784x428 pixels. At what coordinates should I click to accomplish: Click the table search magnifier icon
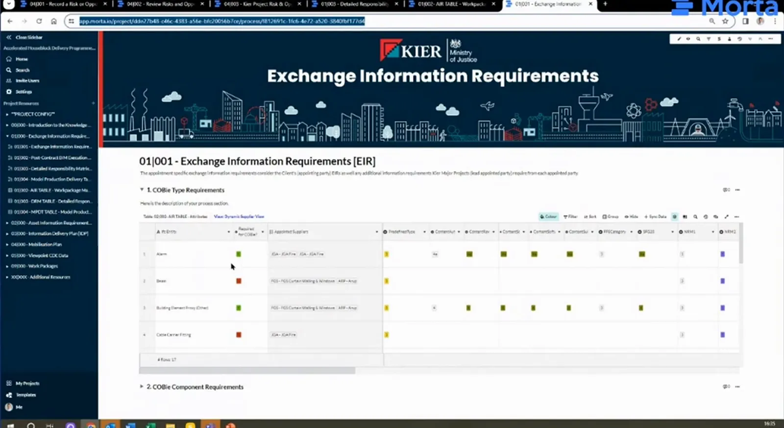(x=695, y=216)
